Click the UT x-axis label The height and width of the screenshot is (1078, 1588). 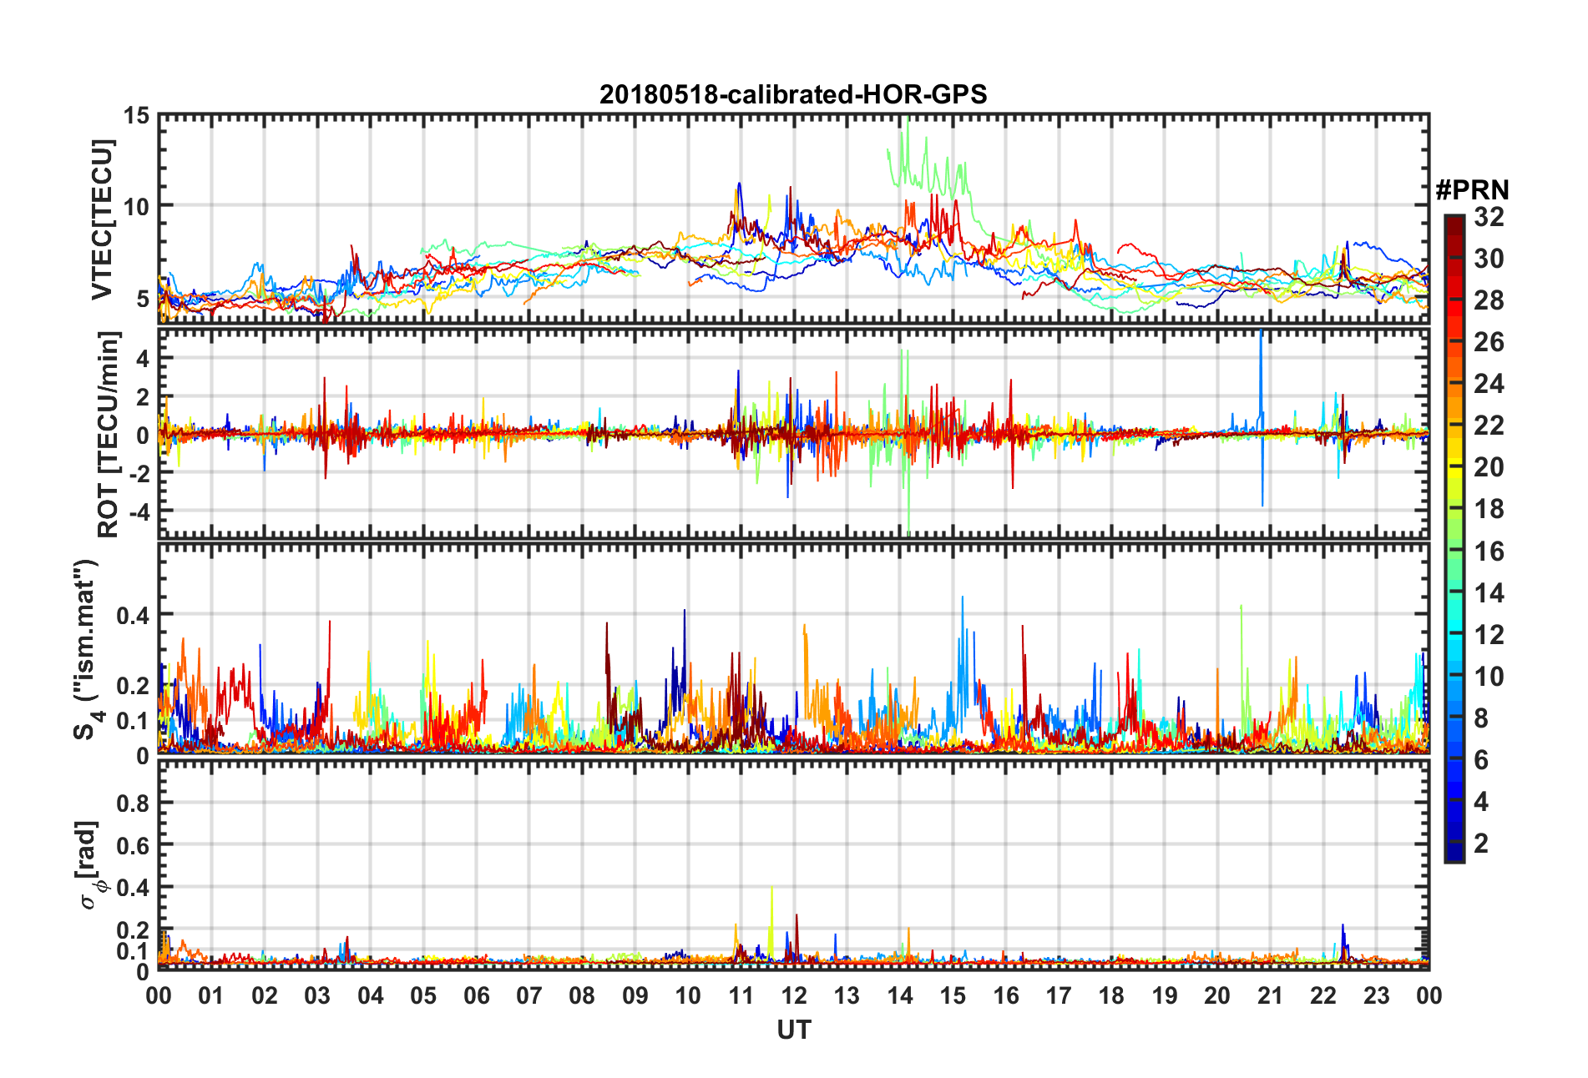point(794,1030)
